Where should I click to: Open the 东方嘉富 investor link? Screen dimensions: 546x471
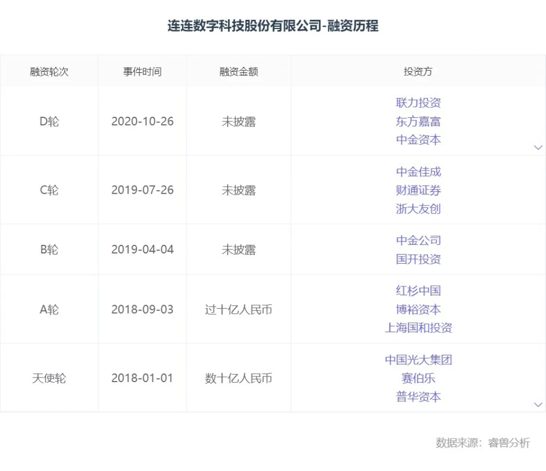pyautogui.click(x=418, y=121)
